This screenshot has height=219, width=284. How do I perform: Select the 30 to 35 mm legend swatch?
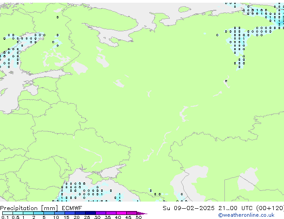pos(100,213)
